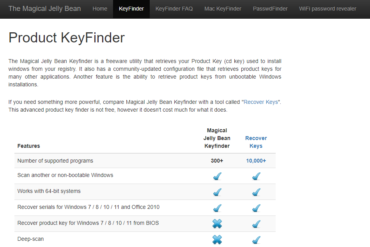Click Recover Keys checkmark for BIOS key row
This screenshot has height=247, width=370.
pyautogui.click(x=256, y=224)
